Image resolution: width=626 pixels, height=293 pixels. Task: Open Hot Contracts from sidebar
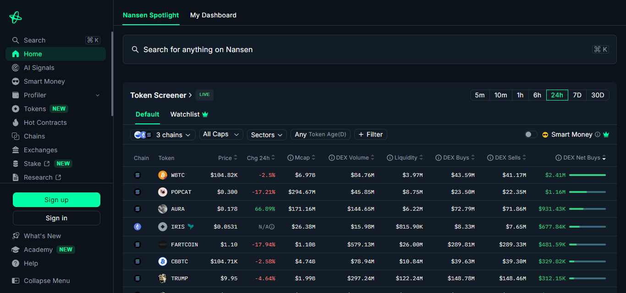coord(55,123)
